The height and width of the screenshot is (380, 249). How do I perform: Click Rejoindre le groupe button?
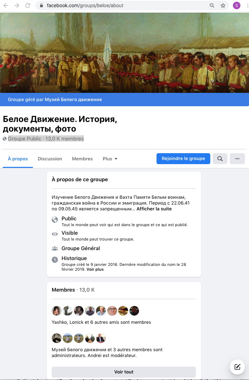(183, 159)
